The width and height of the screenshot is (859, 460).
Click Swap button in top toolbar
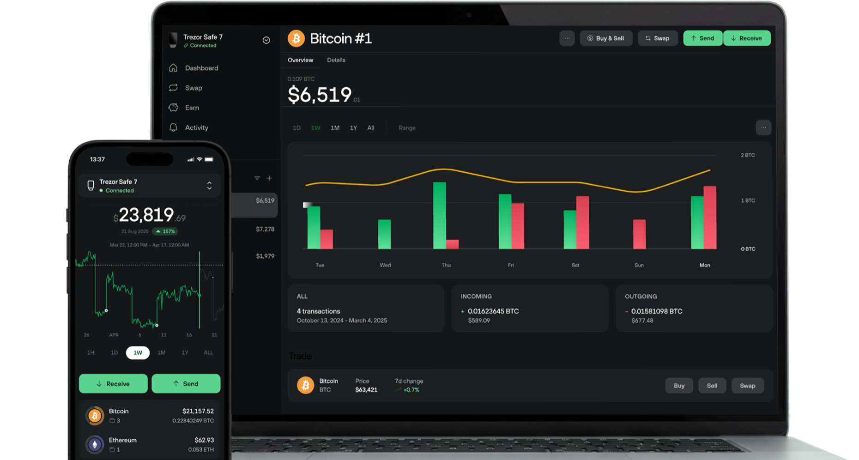click(x=658, y=38)
